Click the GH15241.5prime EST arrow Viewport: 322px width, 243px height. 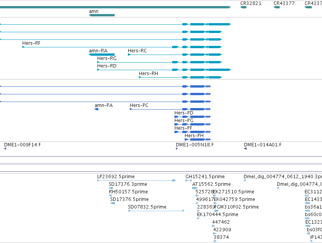(x=189, y=180)
